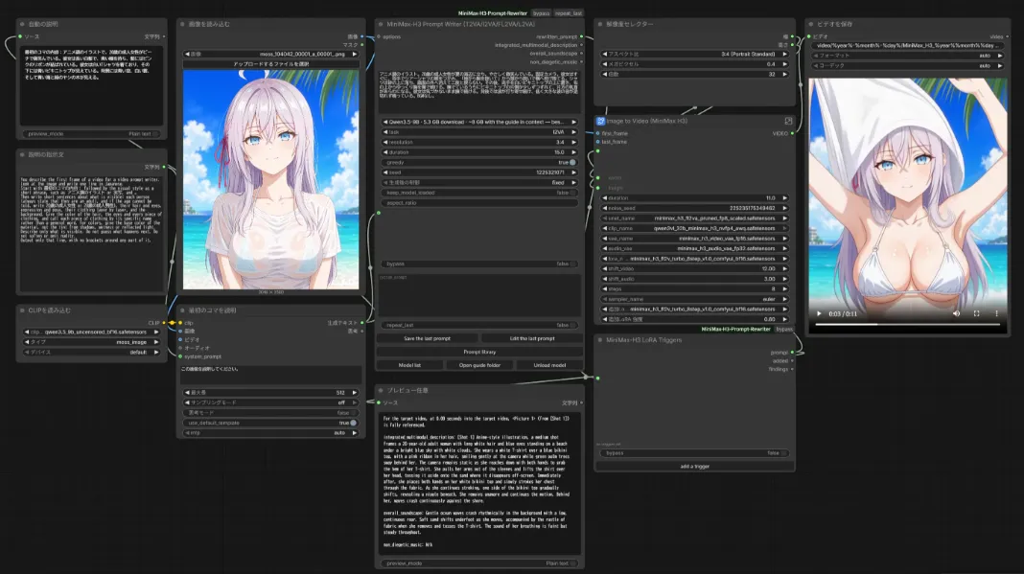This screenshot has width=1024, height=574.
Task: Seek using the video progress bar
Action: [x=908, y=325]
